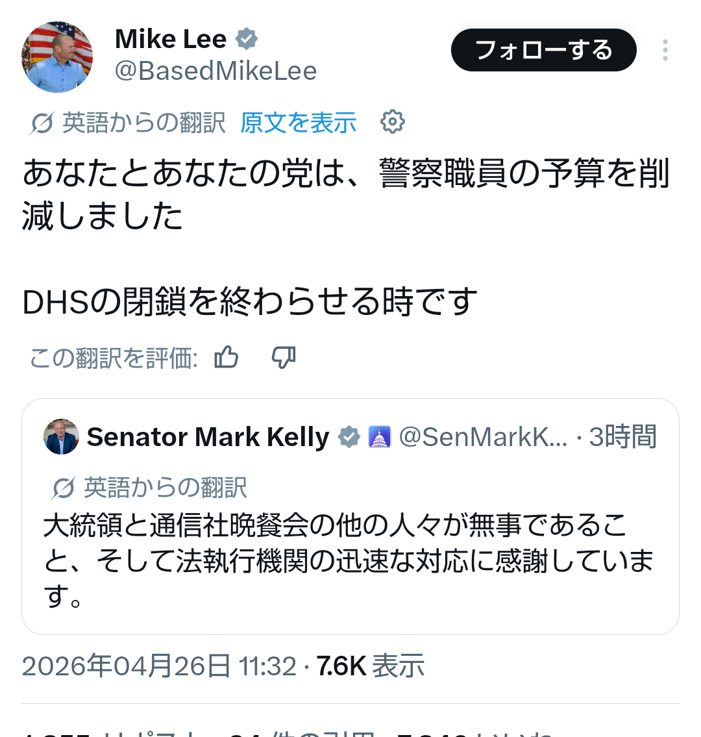View the 7.6K 表示 view count
This screenshot has width=701, height=737.
tap(371, 666)
